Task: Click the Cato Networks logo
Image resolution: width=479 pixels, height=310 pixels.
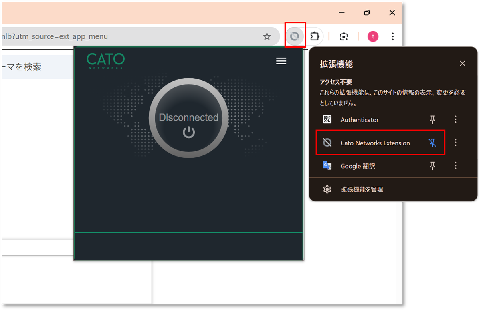Action: pos(105,61)
